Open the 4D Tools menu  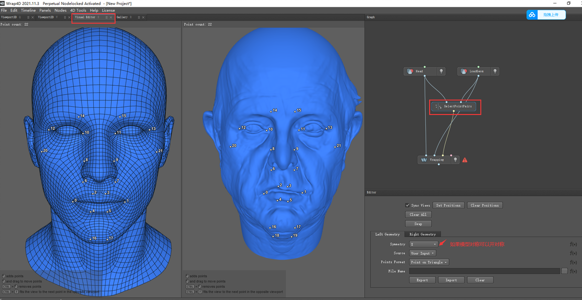point(78,10)
